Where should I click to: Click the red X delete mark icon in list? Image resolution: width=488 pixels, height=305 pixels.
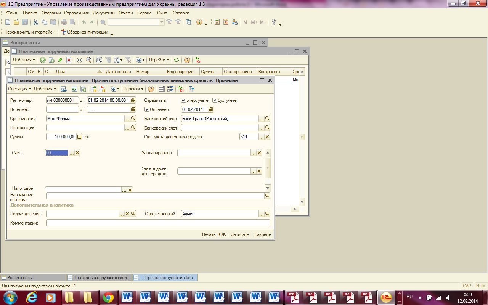pos(69,60)
